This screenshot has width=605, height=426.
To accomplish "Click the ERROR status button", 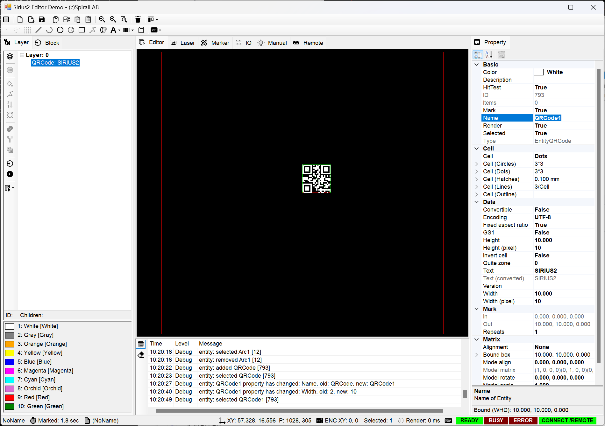I will point(523,420).
